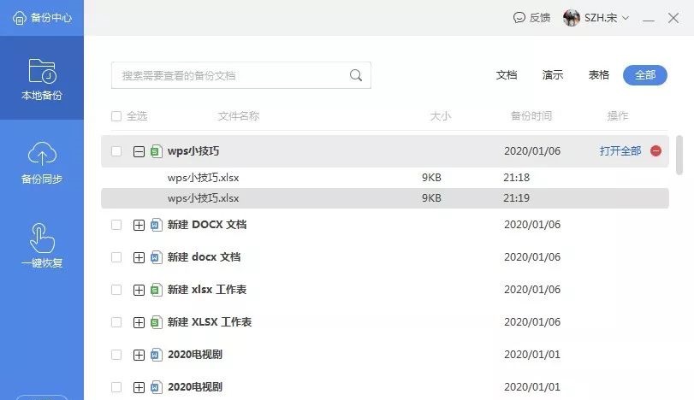Close the Backup Center window
The width and height of the screenshot is (694, 400).
point(673,18)
